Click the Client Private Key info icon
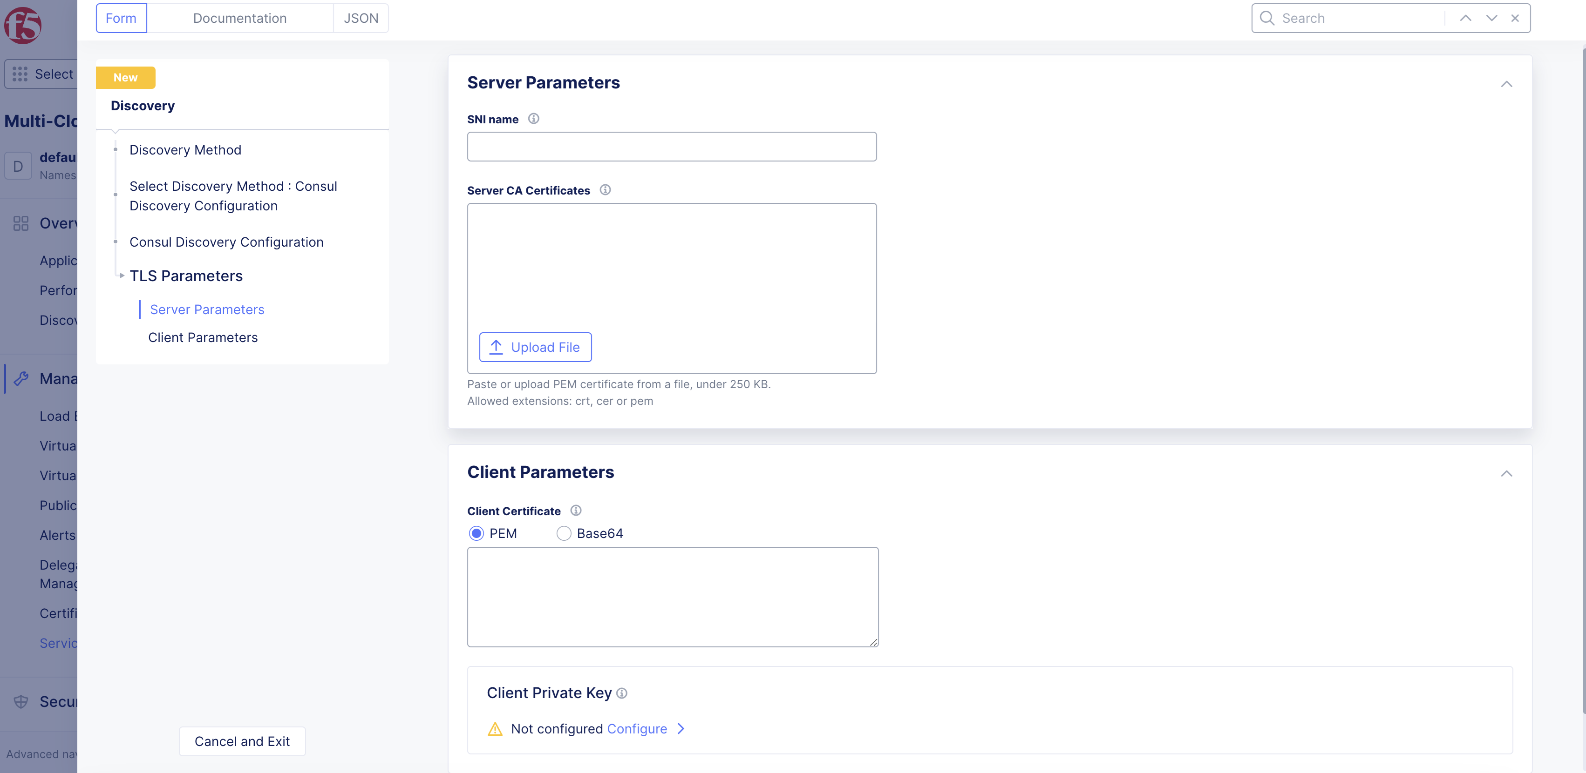1586x773 pixels. tap(622, 693)
